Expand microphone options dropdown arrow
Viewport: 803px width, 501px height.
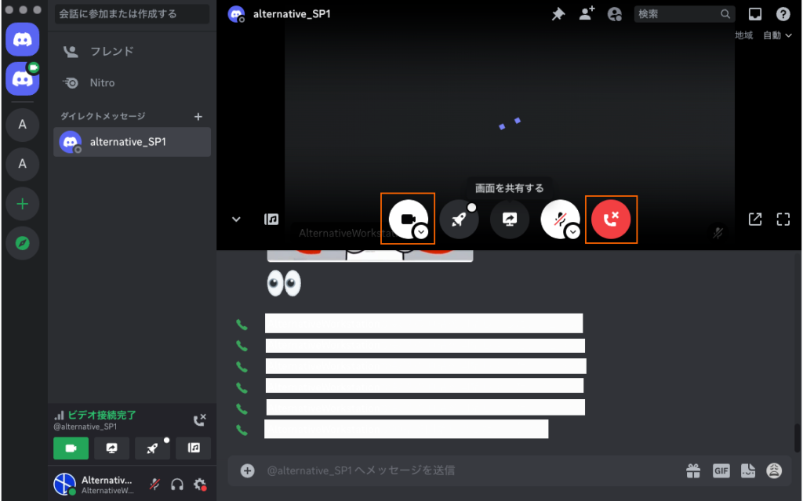tap(573, 232)
